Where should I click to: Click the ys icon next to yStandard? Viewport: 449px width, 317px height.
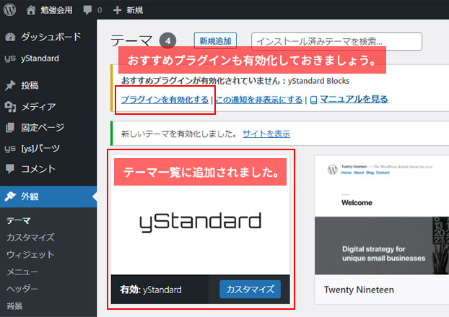click(10, 58)
